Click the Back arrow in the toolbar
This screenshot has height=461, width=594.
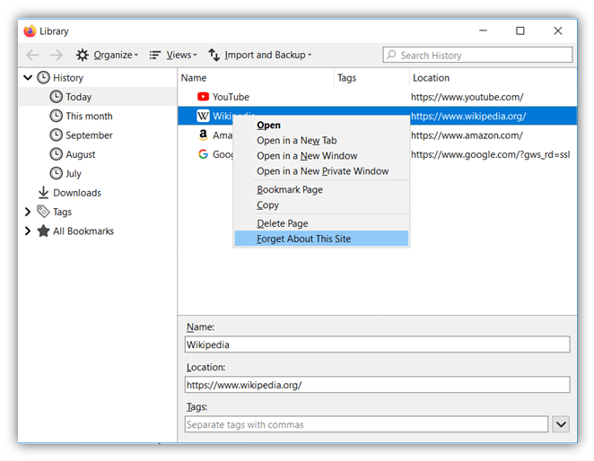[32, 55]
